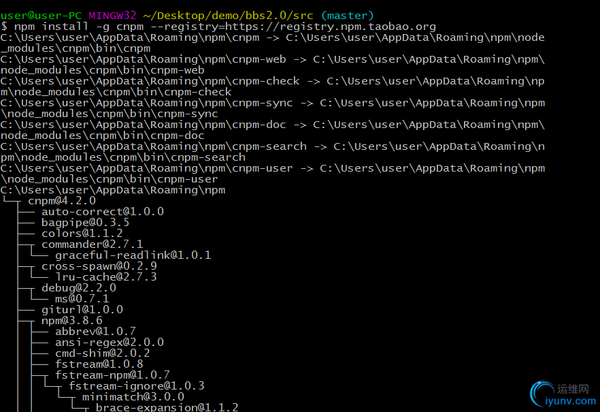This screenshot has height=412, width=600.
Task: Click the debug@2.2.0 tree node
Action: pos(78,288)
